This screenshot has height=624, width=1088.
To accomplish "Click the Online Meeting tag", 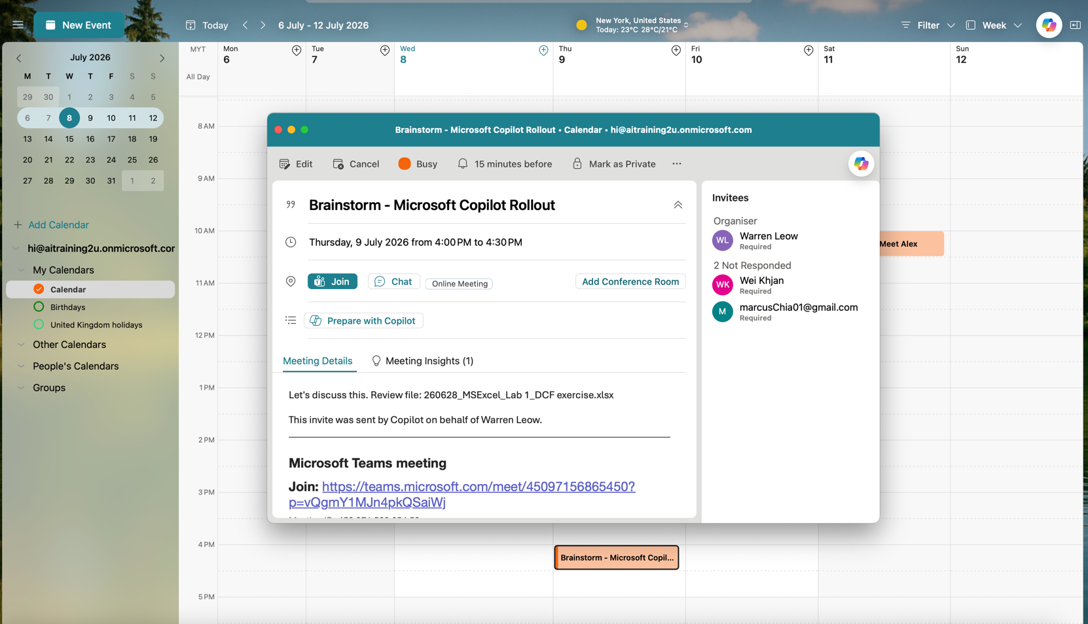I will click(x=460, y=284).
